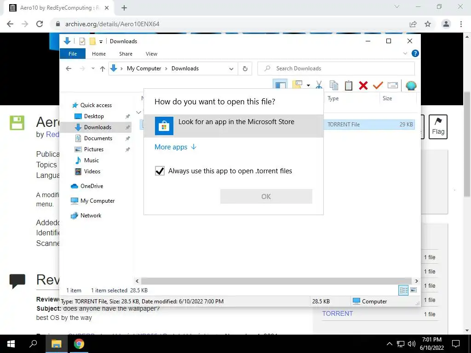Refresh the Downloads folder
471x353 pixels.
(245, 69)
